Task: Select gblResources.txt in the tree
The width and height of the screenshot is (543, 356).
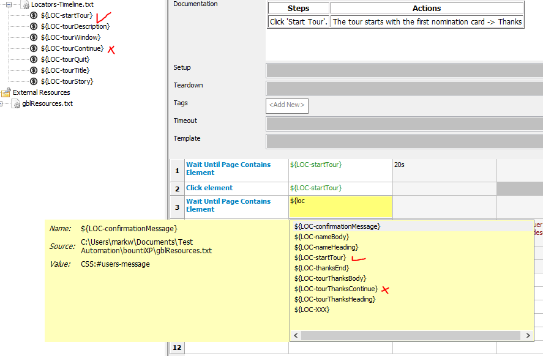Action: point(47,103)
